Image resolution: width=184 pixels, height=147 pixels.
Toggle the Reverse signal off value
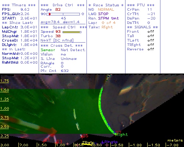pyautogui.click(x=151, y=49)
